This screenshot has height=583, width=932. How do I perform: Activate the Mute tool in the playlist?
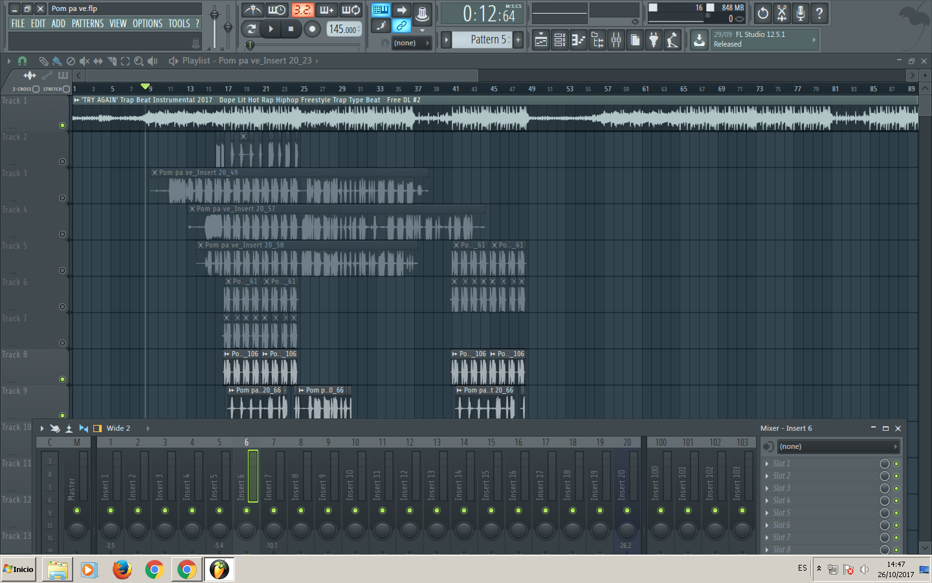[x=85, y=61]
